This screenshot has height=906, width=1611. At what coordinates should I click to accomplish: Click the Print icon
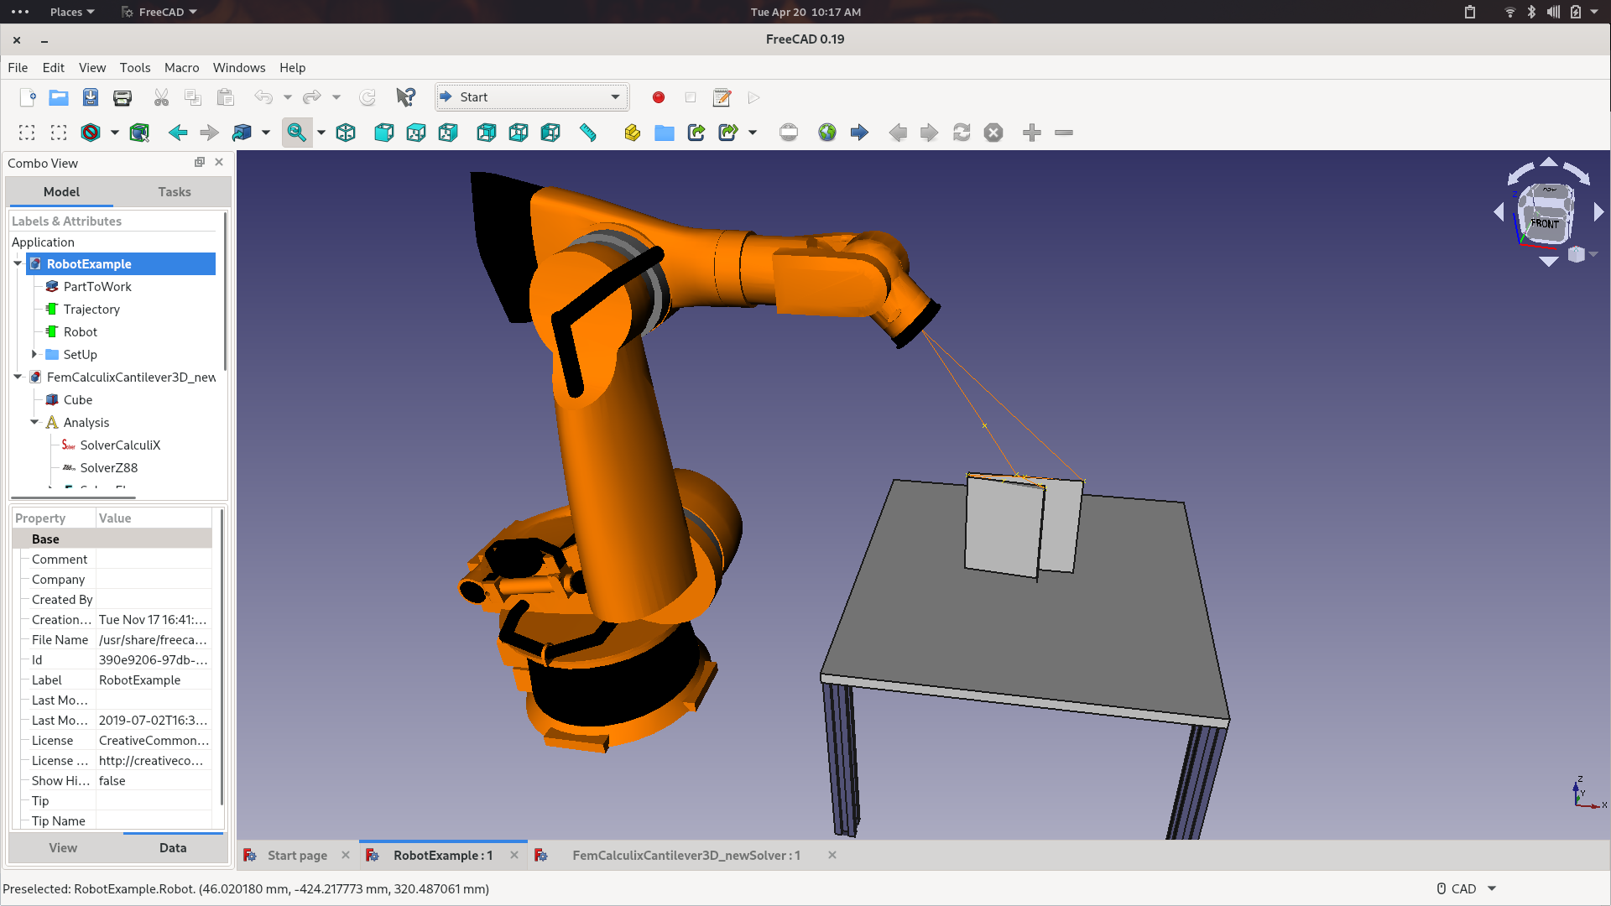click(123, 97)
